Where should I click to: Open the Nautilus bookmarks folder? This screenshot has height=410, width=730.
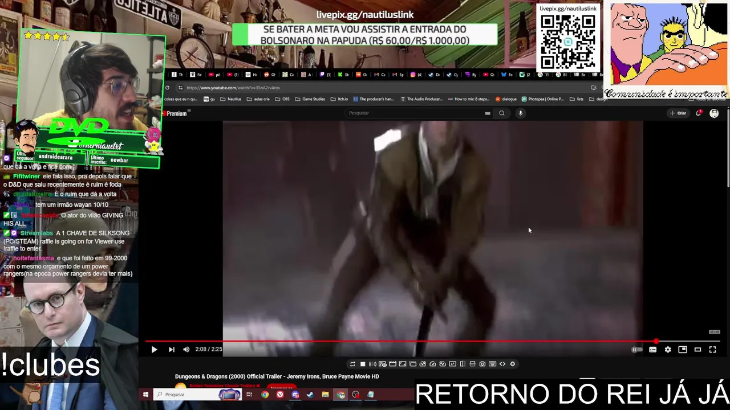click(230, 99)
